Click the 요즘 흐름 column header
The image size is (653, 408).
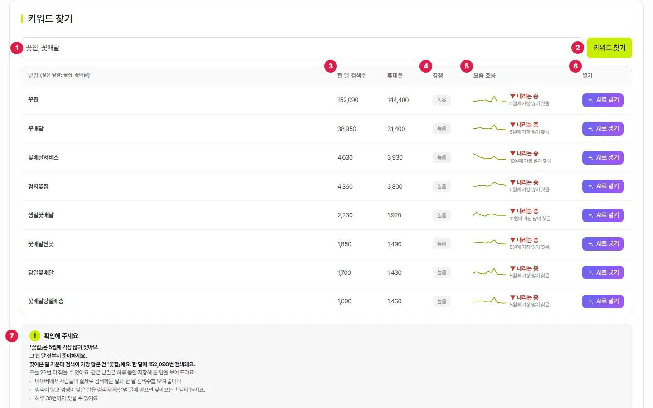pyautogui.click(x=484, y=76)
